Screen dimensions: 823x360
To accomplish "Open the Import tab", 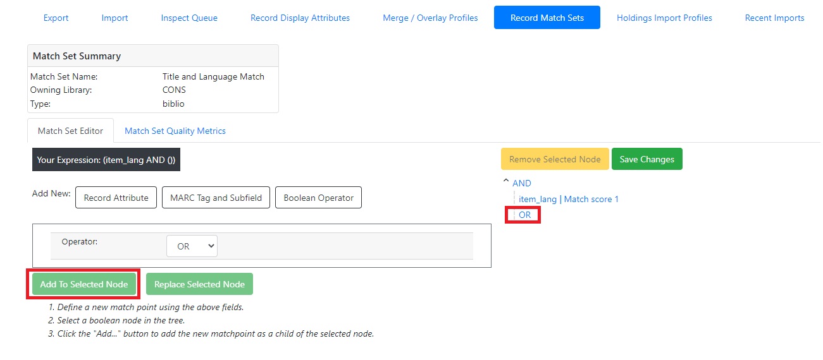I will coord(114,18).
